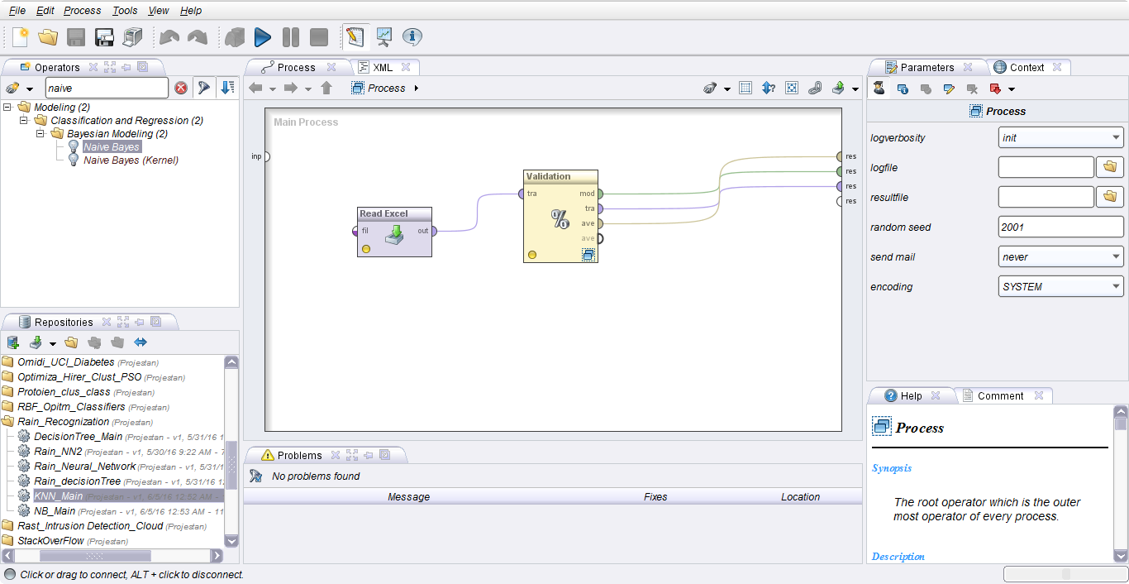Open the File menu

tap(17, 11)
